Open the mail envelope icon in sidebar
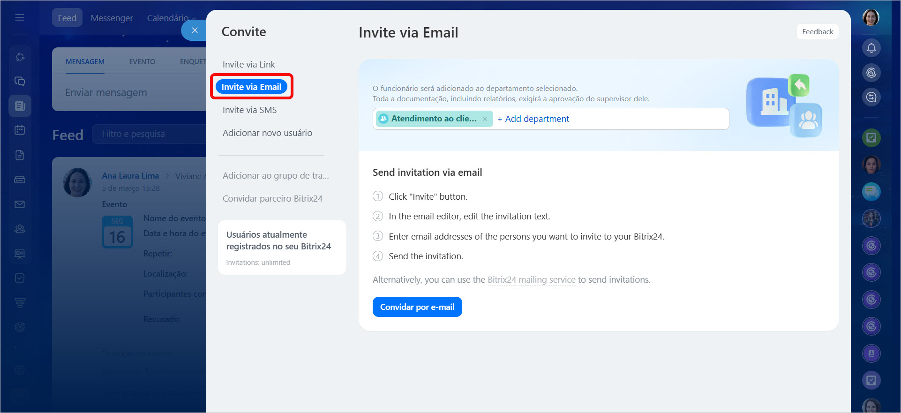The width and height of the screenshot is (901, 413). [20, 204]
